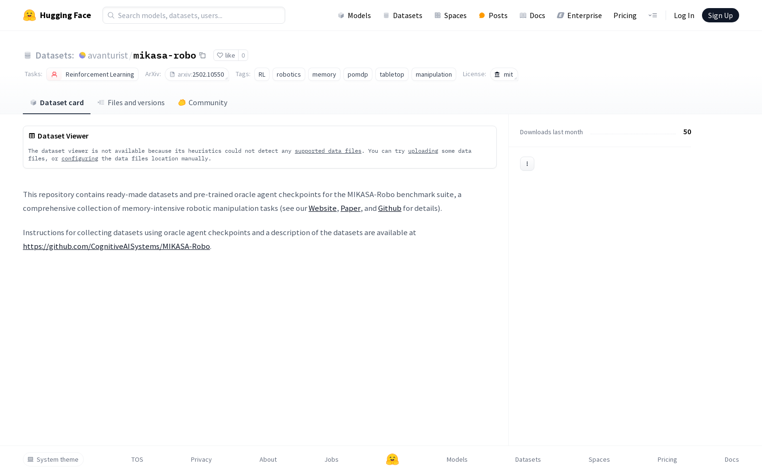Click the Reinforcement Learning task icon
Screen dimensions: 762x476
54,74
